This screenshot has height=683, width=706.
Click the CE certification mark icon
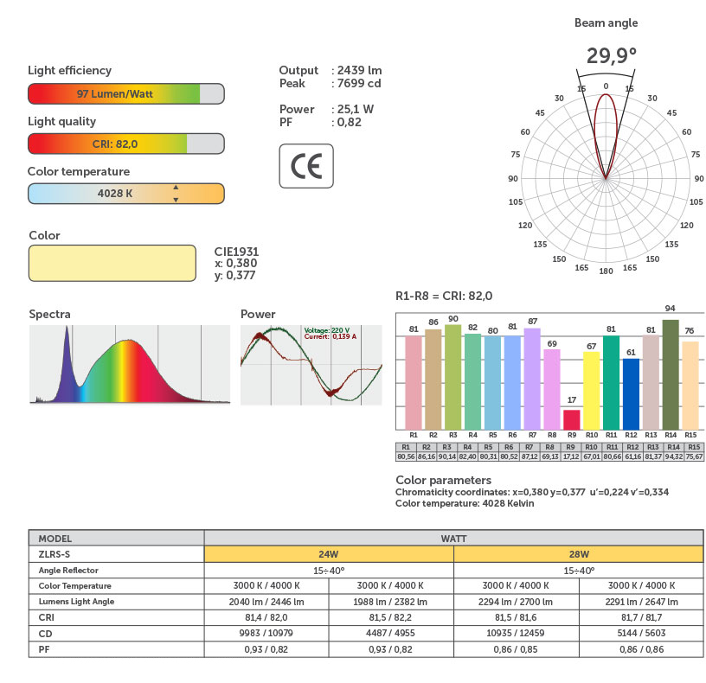(306, 166)
